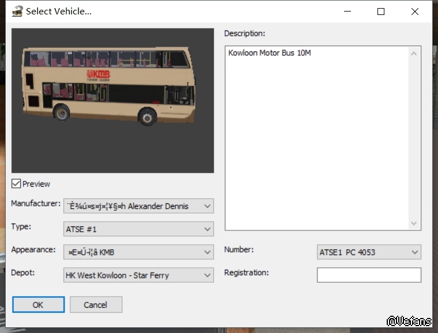Click the Type label

21,226
